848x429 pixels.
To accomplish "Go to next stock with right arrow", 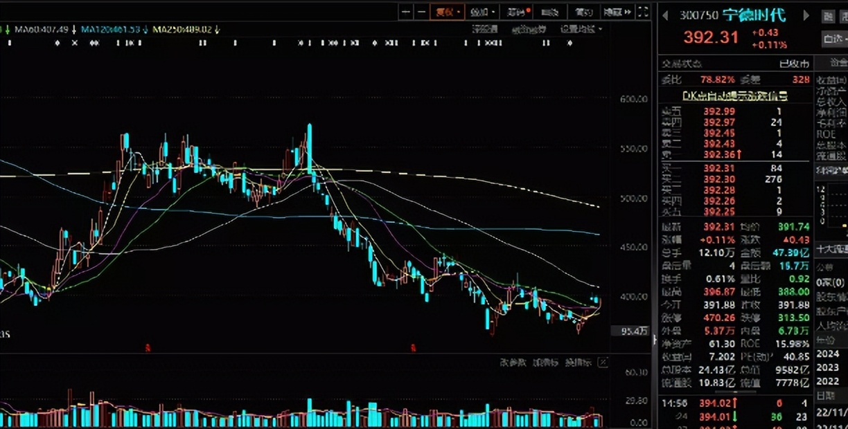I will (806, 15).
